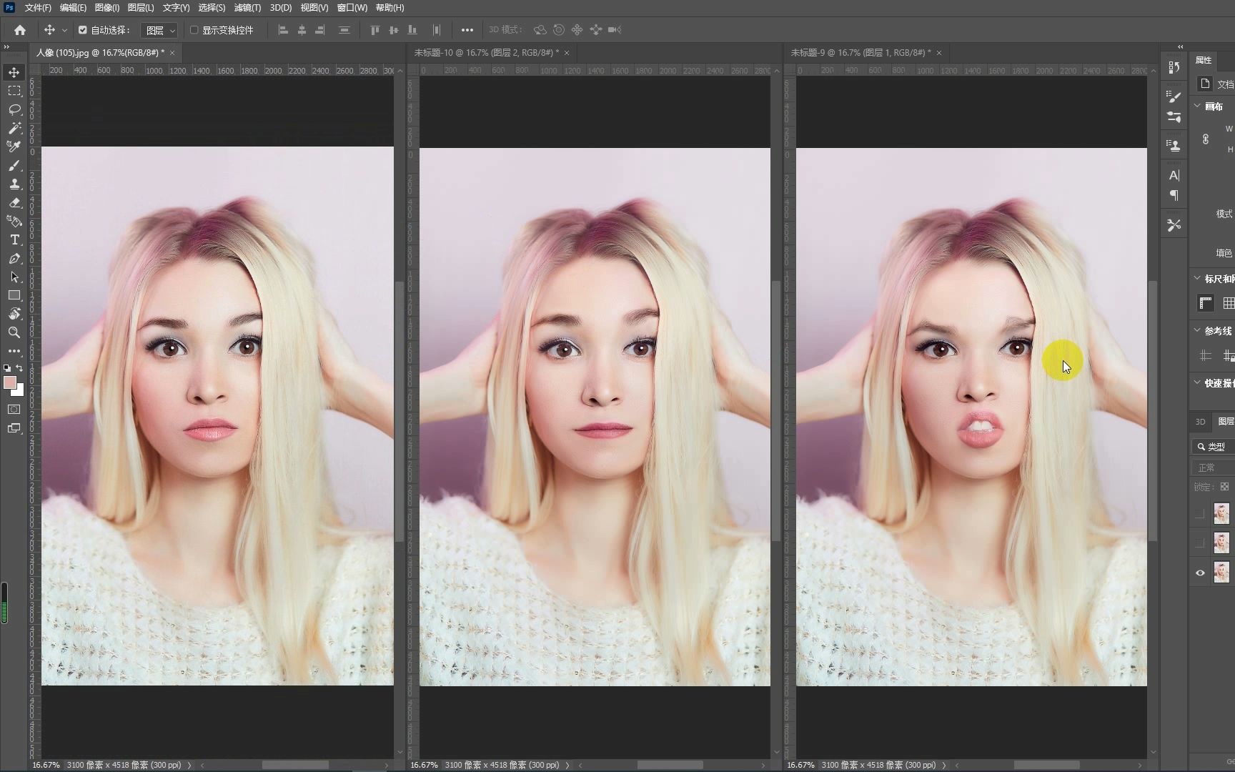1235x772 pixels.
Task: Open the 类型 layer filter dropdown
Action: pos(1214,447)
